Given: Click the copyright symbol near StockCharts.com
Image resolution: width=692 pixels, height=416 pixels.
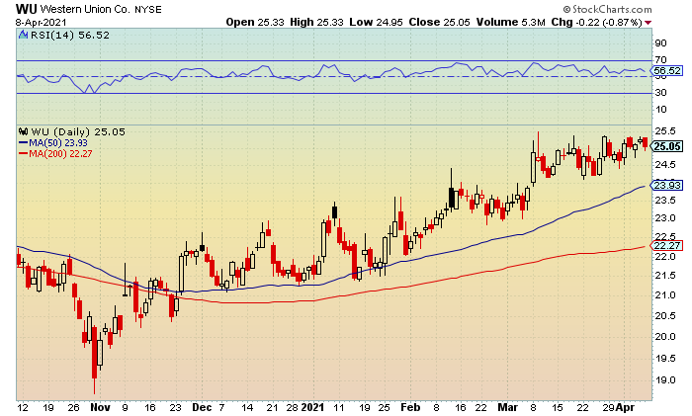Looking at the screenshot, I should [566, 9].
